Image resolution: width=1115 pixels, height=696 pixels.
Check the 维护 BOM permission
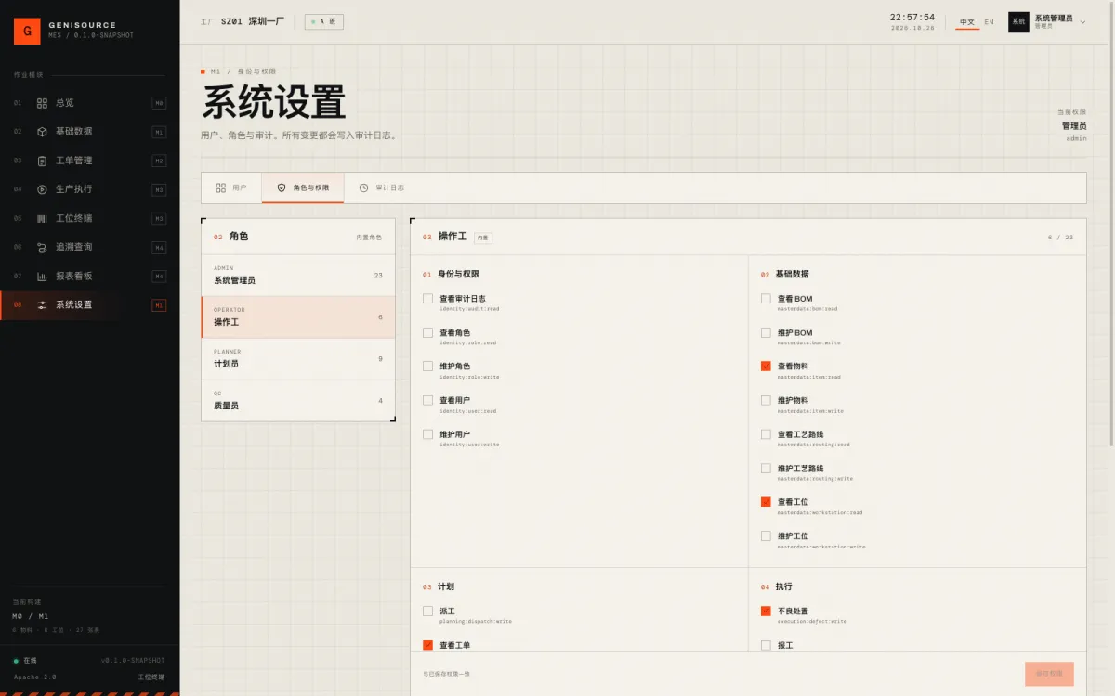(x=766, y=332)
